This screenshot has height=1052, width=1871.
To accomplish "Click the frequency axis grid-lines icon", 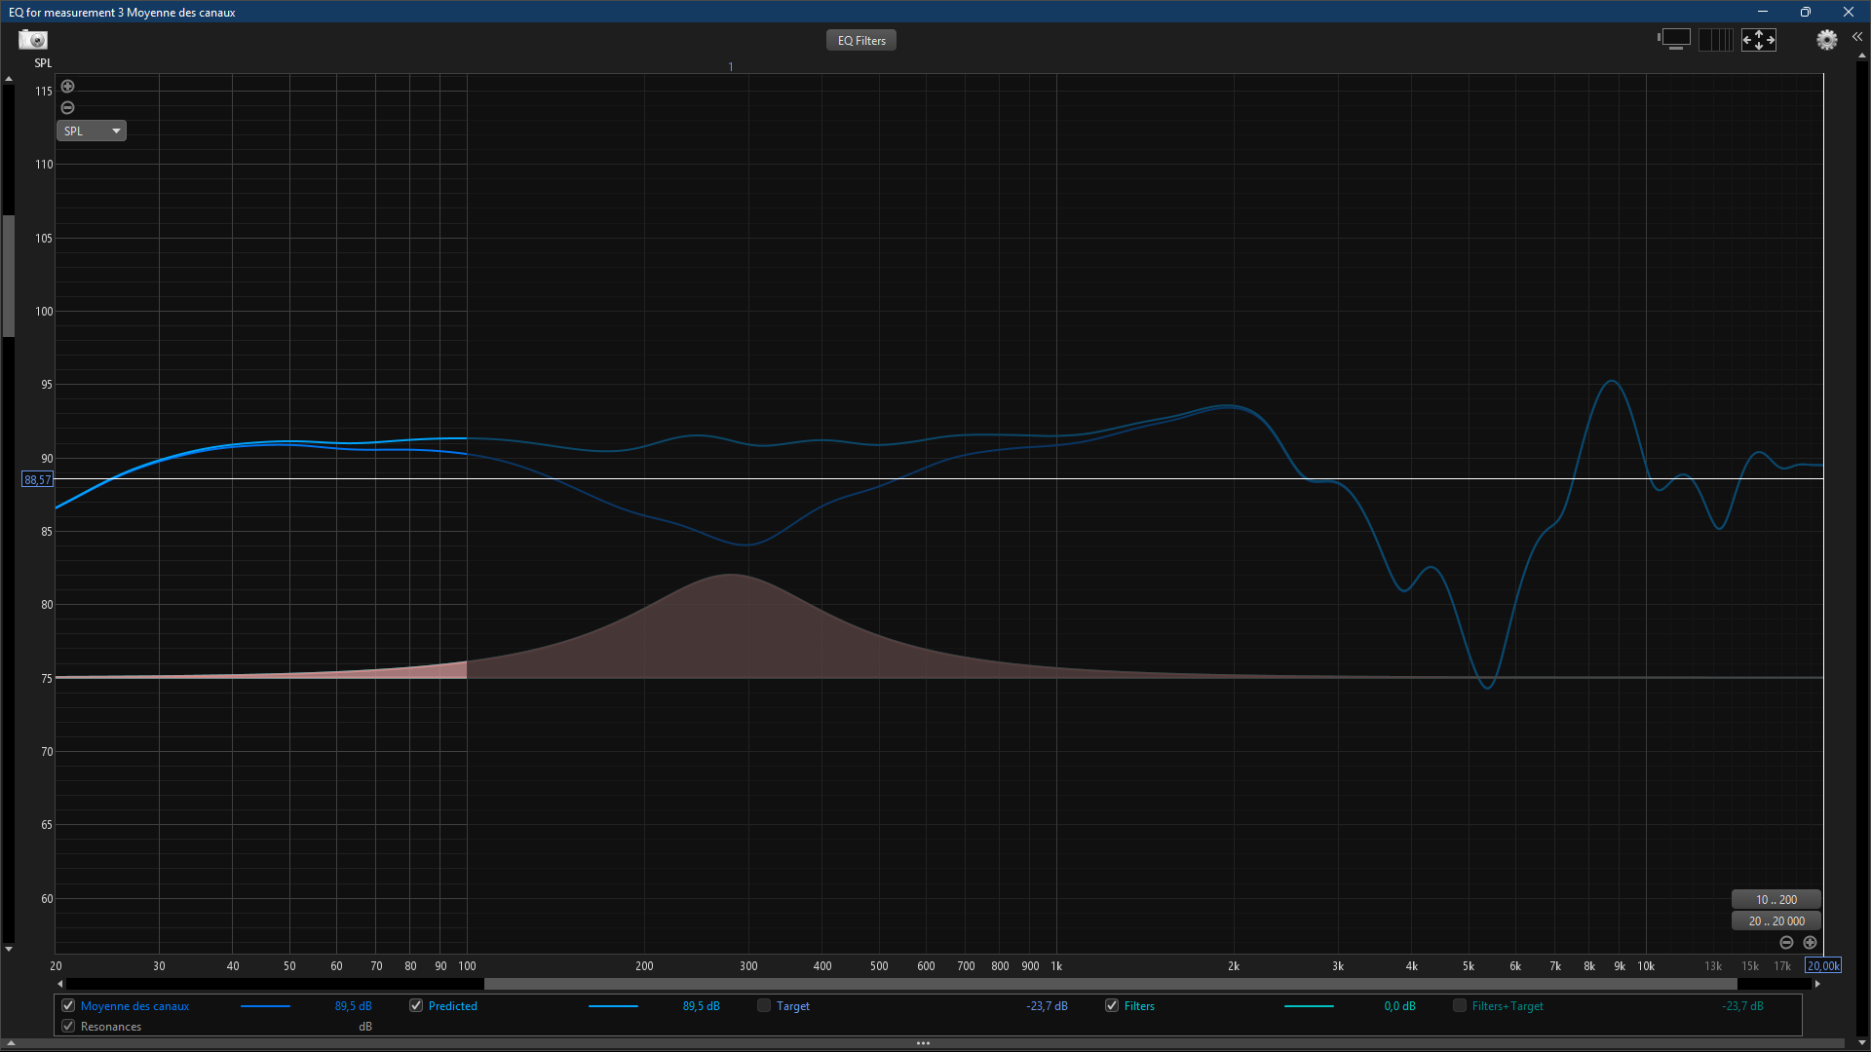I will (1715, 40).
